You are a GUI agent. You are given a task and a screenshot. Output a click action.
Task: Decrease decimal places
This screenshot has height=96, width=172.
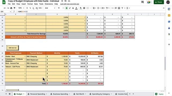tap(33, 8)
